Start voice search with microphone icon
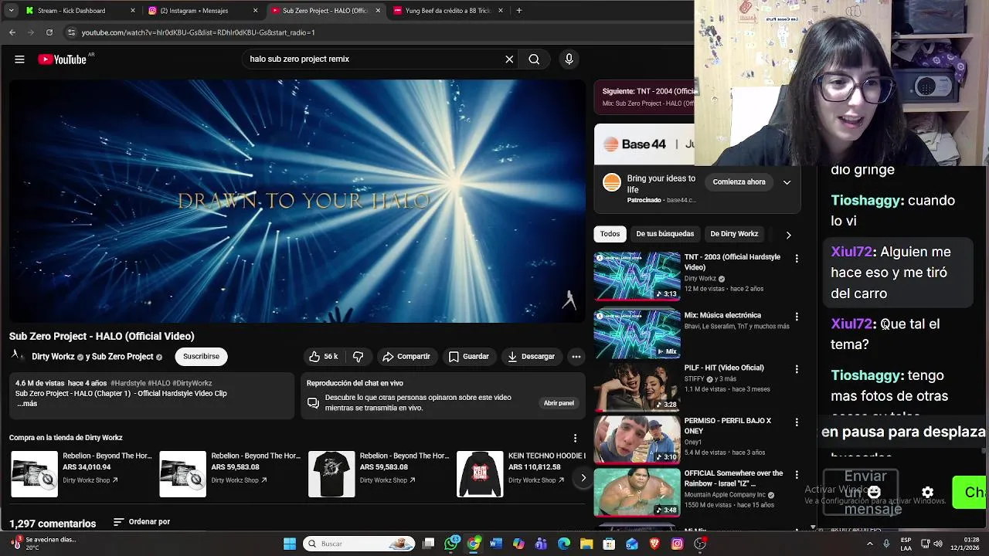The image size is (989, 556). click(x=569, y=59)
